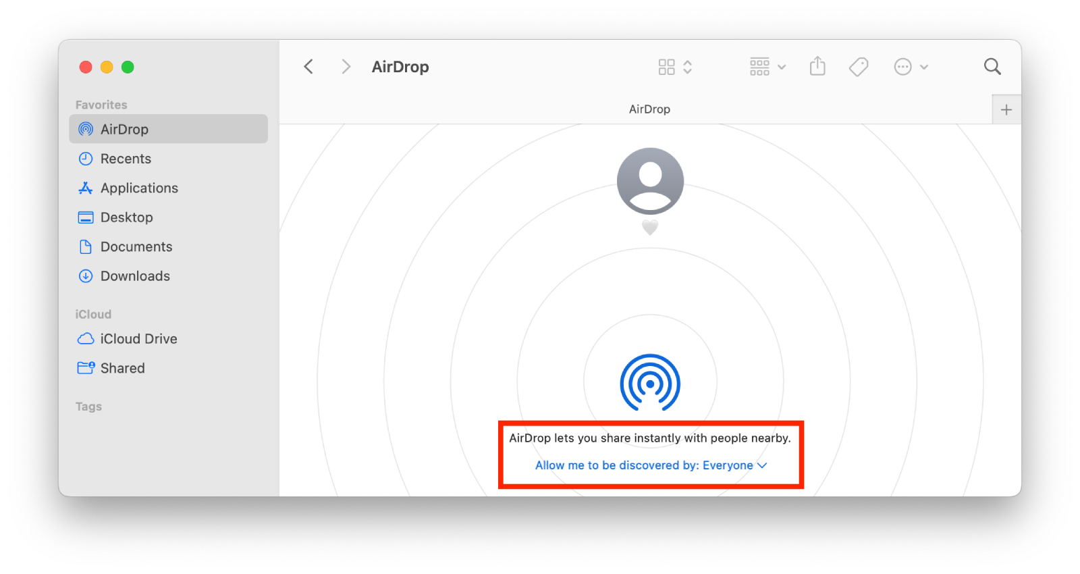Click the large blue AirDrop radar icon
The width and height of the screenshot is (1080, 574).
coord(650,384)
